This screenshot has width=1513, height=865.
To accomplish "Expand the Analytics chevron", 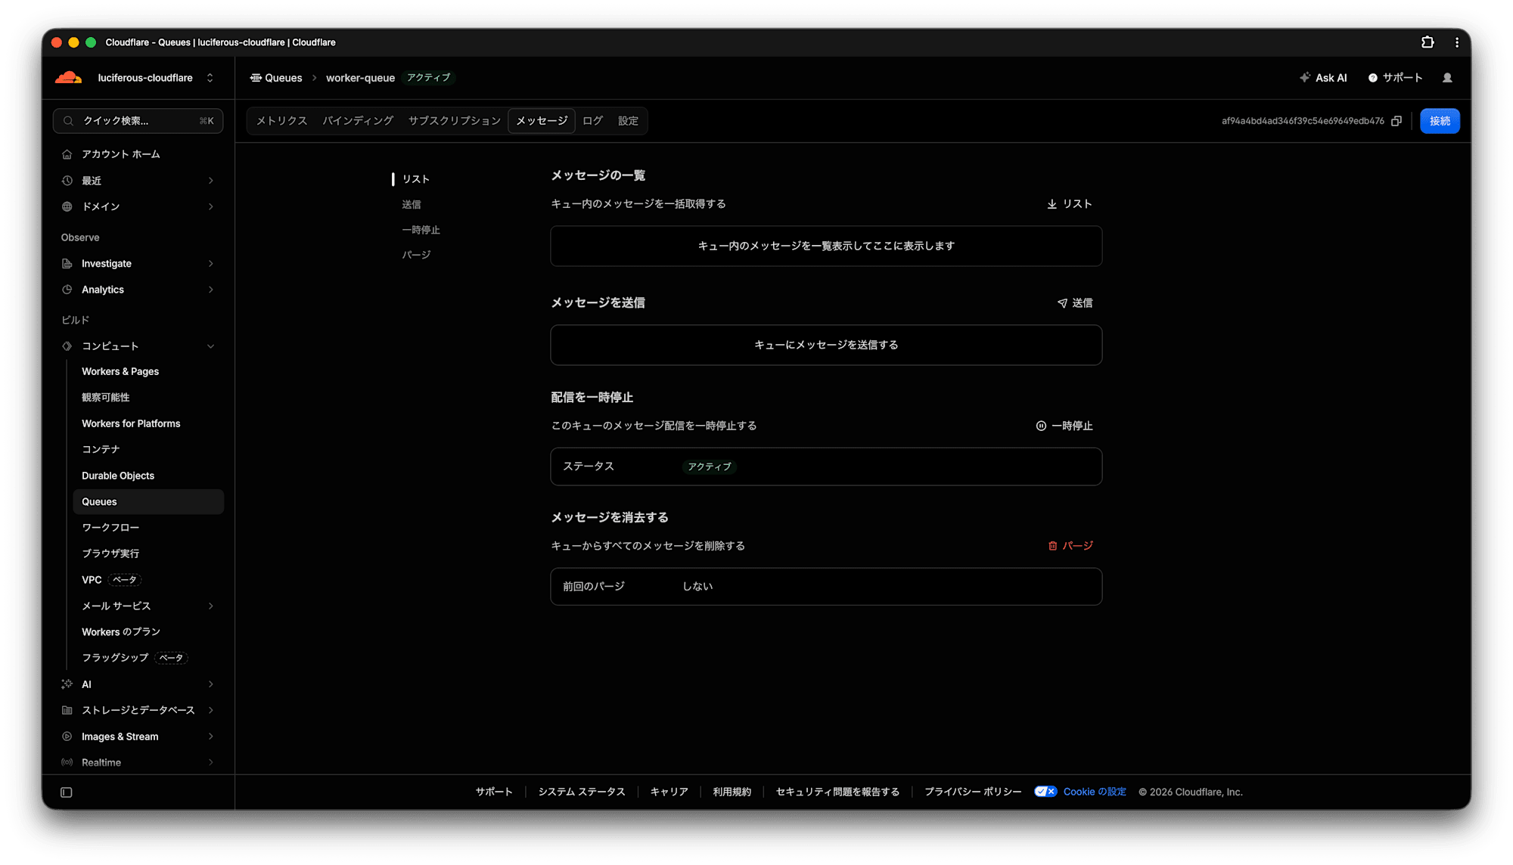I will [x=211, y=290].
